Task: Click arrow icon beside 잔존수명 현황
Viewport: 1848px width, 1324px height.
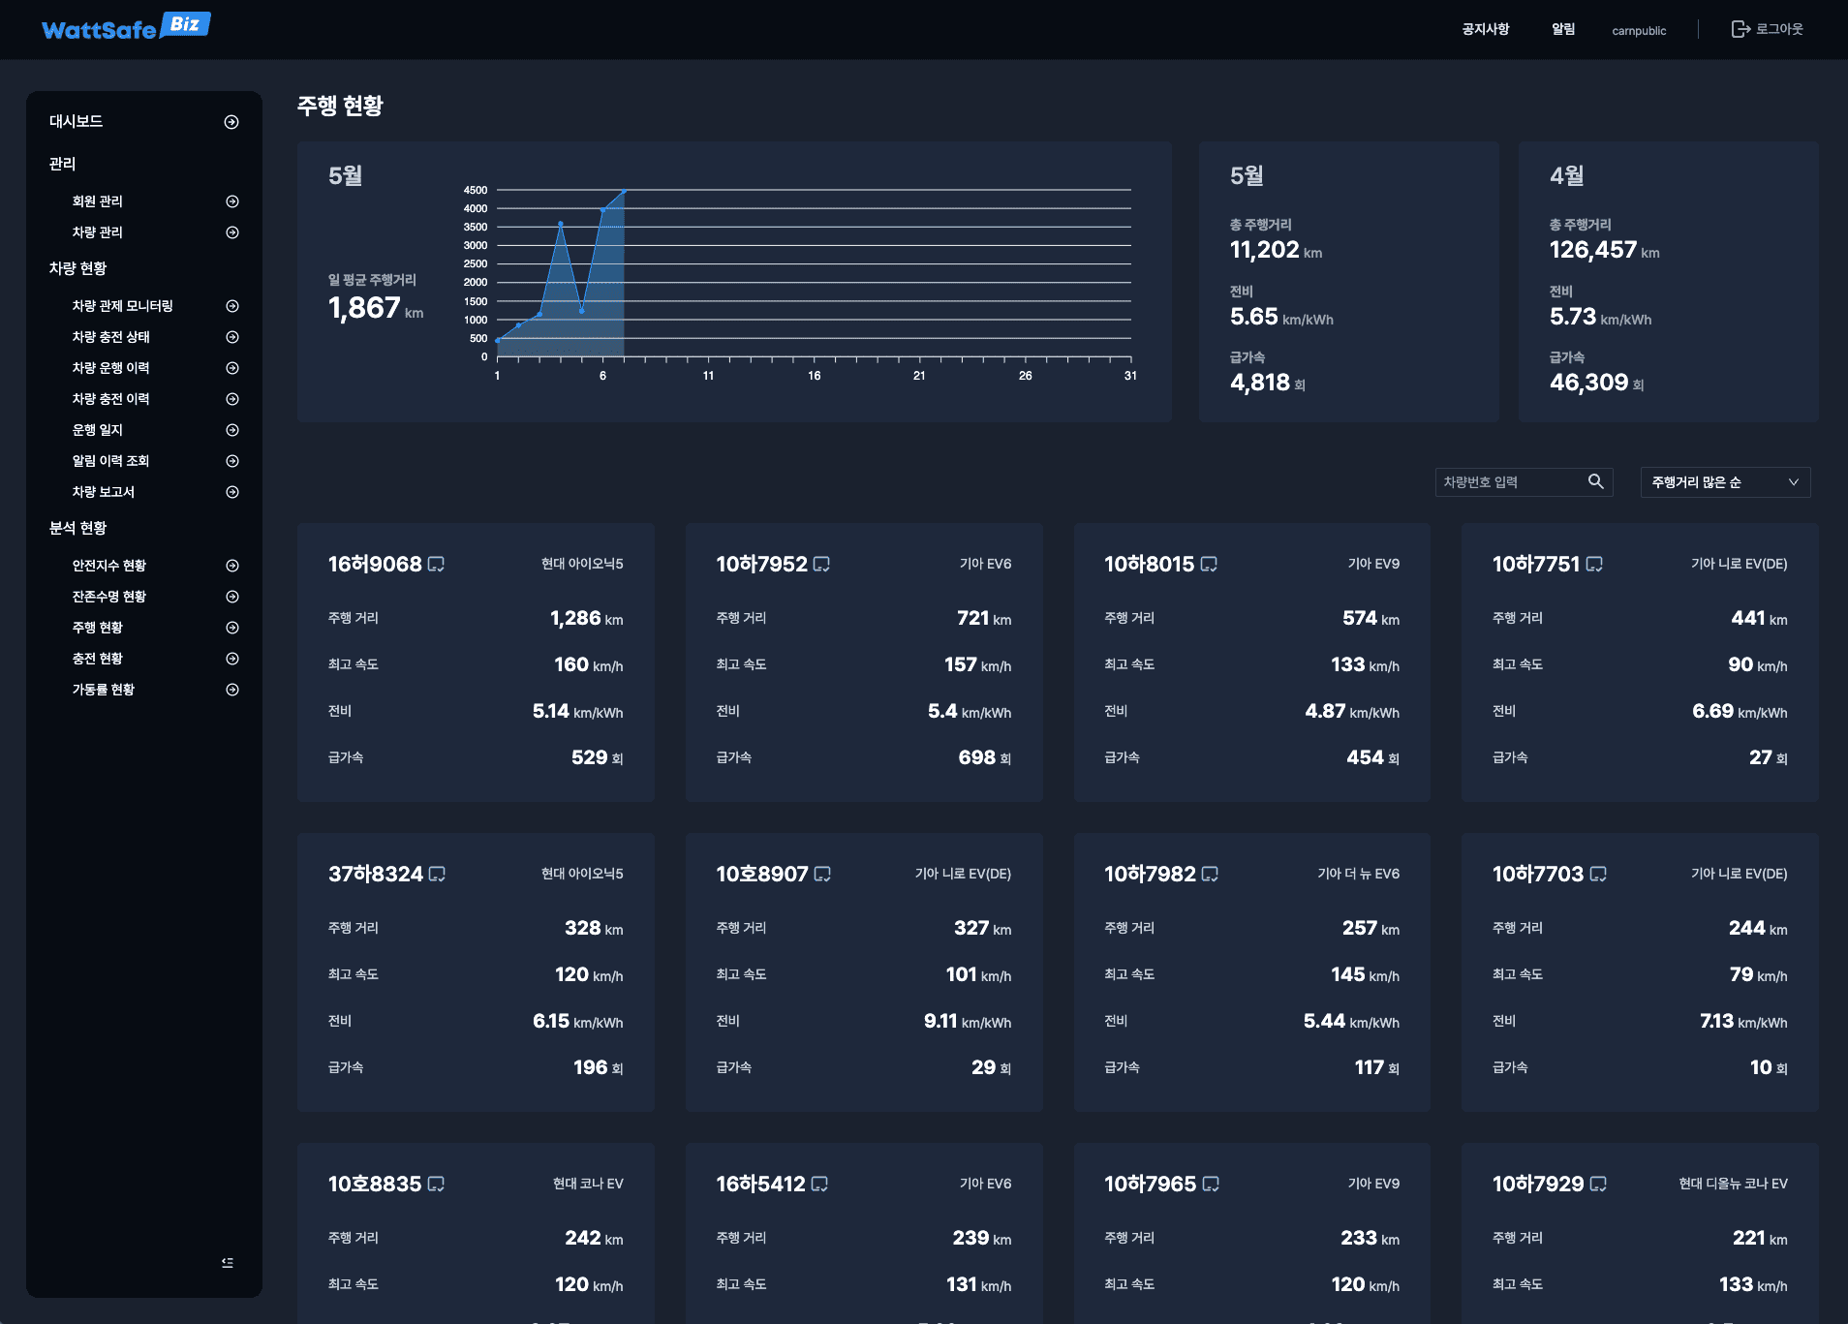Action: coord(232,597)
